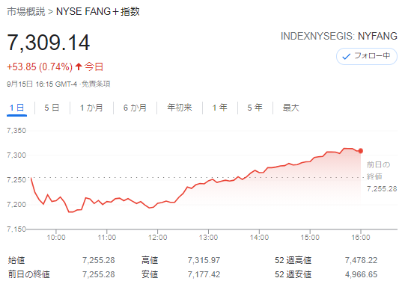Select the 1年 chart range tab

pyautogui.click(x=220, y=108)
